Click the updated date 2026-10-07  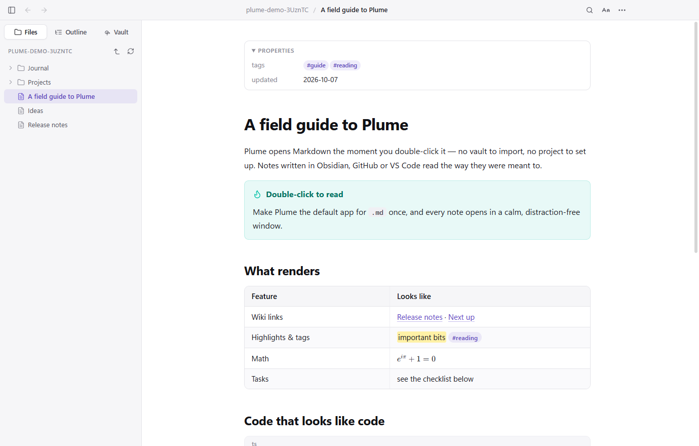click(x=321, y=80)
